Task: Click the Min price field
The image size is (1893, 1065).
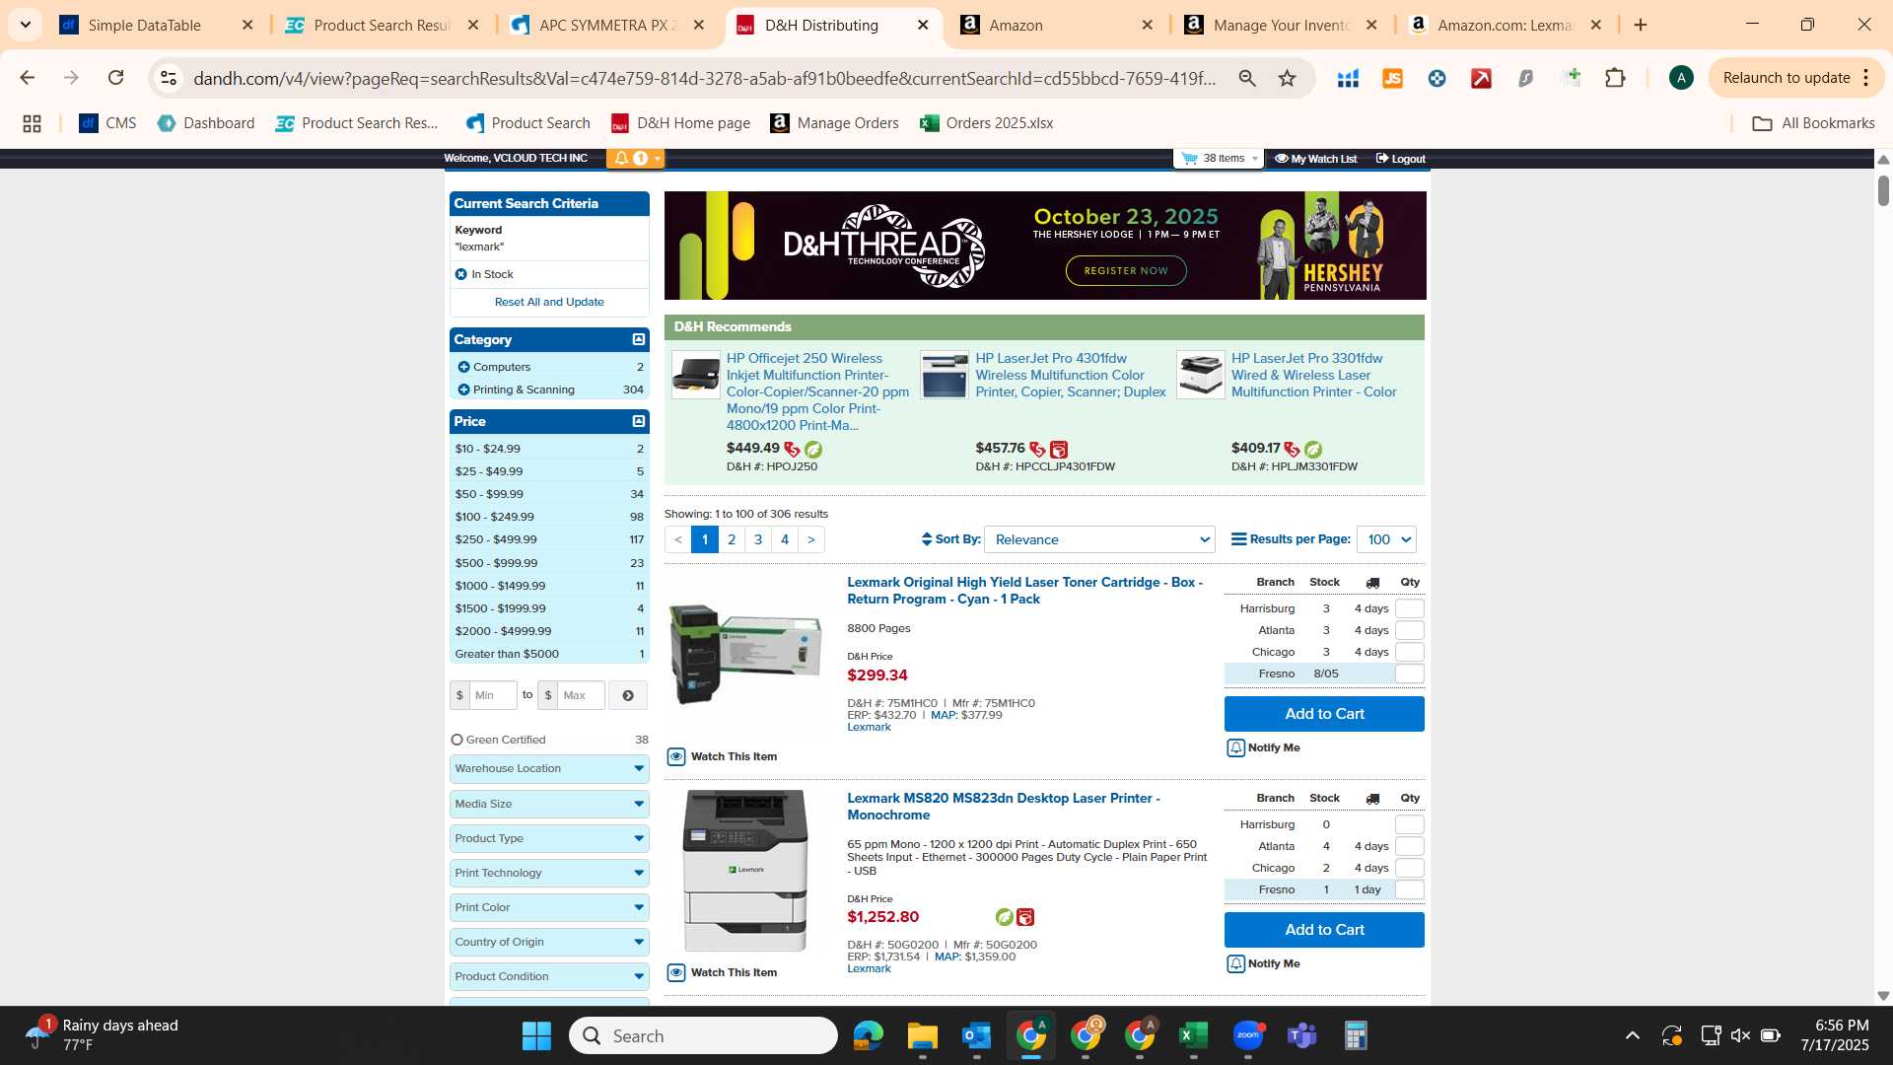Action: (493, 695)
